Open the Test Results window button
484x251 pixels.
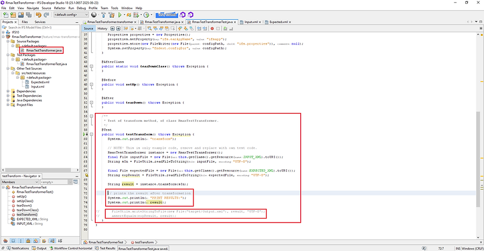coord(105,248)
